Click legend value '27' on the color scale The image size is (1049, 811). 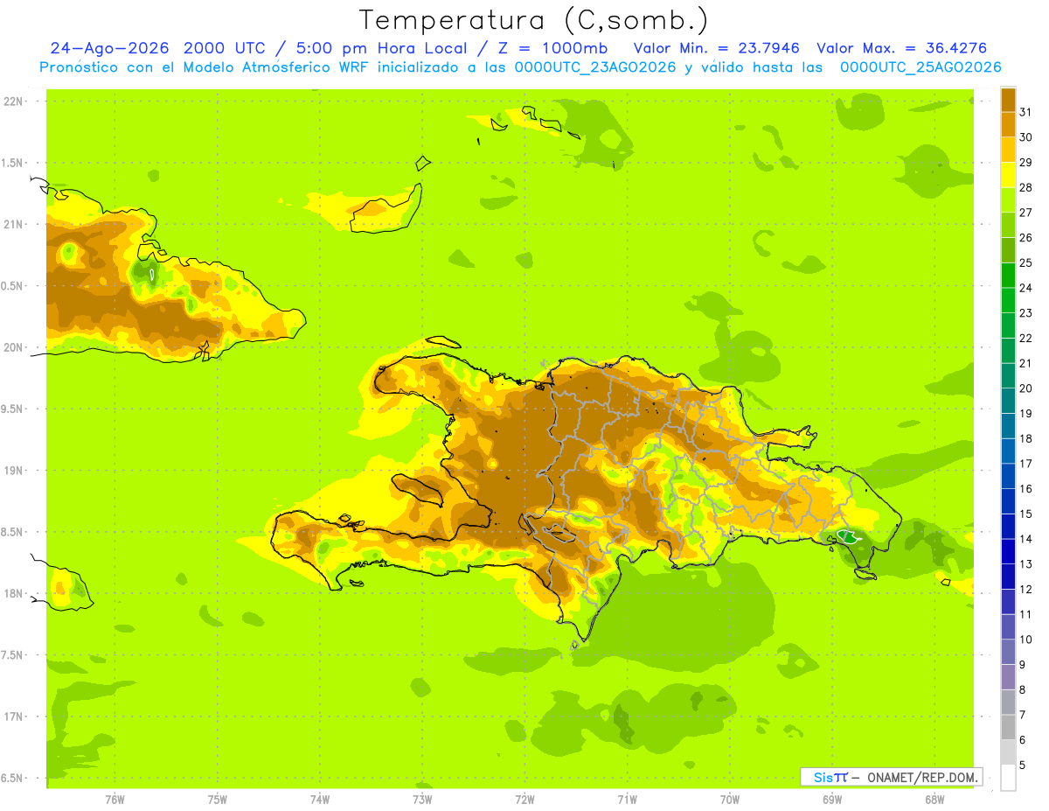[1025, 213]
